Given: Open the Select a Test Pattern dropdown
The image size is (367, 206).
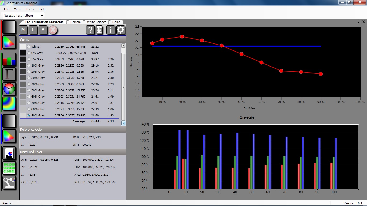Looking at the screenshot, I should coord(23,16).
